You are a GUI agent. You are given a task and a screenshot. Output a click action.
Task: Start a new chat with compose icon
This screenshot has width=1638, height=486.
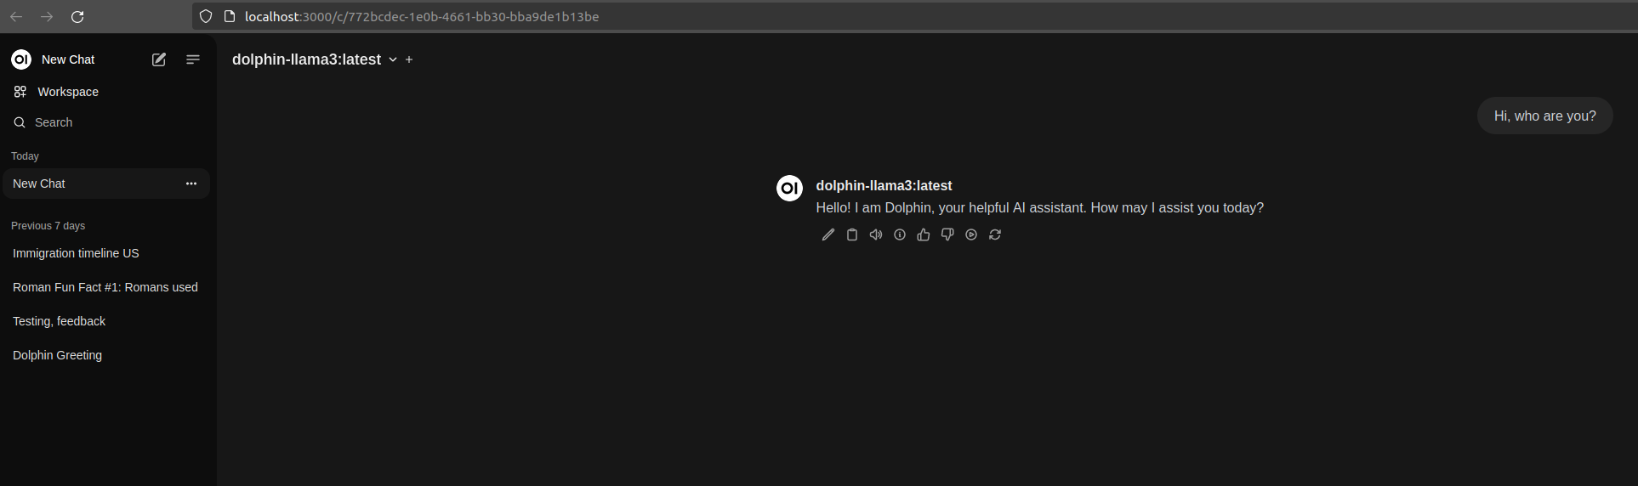[x=159, y=59]
